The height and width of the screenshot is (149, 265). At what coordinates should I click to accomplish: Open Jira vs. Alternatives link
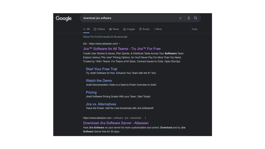pos(101,104)
